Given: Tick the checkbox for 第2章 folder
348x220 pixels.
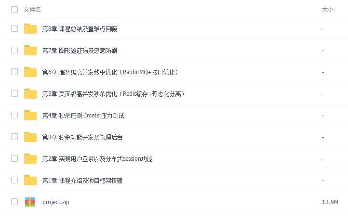Looking at the screenshot, I should click(x=14, y=158).
